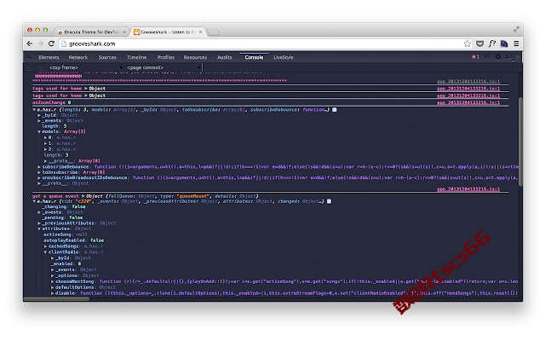Open the Pocket extension icon
The image size is (545, 341).
tap(480, 43)
